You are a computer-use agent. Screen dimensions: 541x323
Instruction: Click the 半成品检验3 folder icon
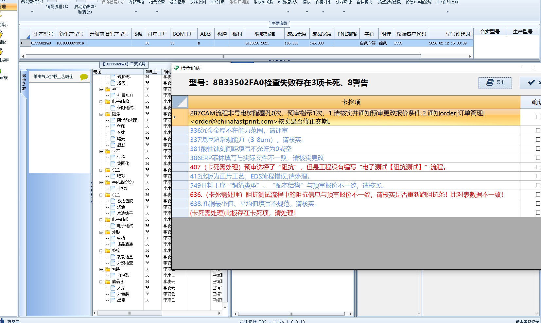coord(108,182)
